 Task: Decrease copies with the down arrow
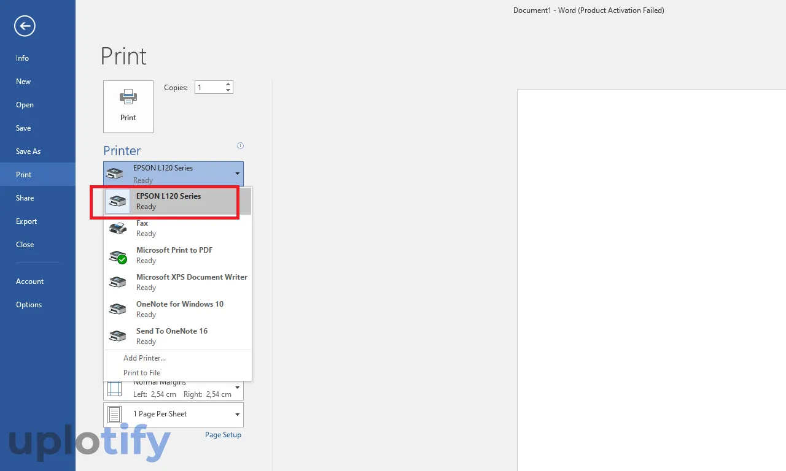228,91
